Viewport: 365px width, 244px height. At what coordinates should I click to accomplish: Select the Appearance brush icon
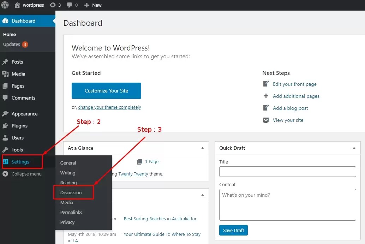pos(6,114)
